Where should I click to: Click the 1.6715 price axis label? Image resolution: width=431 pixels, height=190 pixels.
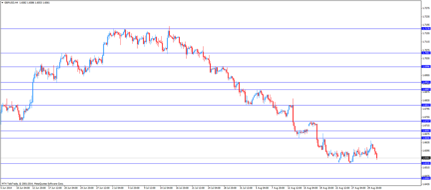[425, 126]
